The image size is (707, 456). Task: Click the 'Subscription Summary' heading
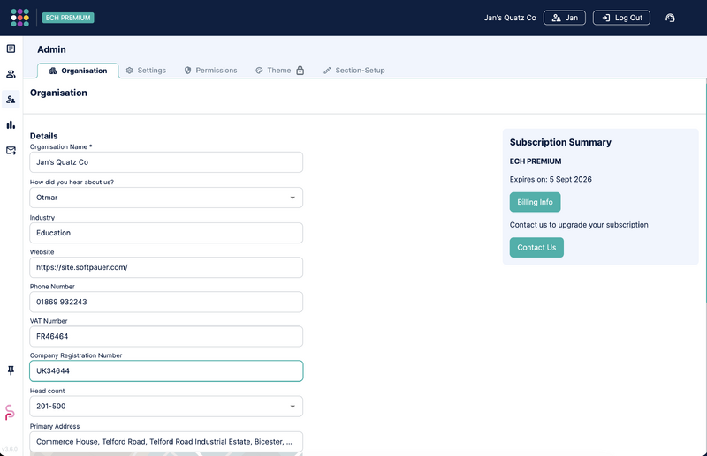pos(560,142)
